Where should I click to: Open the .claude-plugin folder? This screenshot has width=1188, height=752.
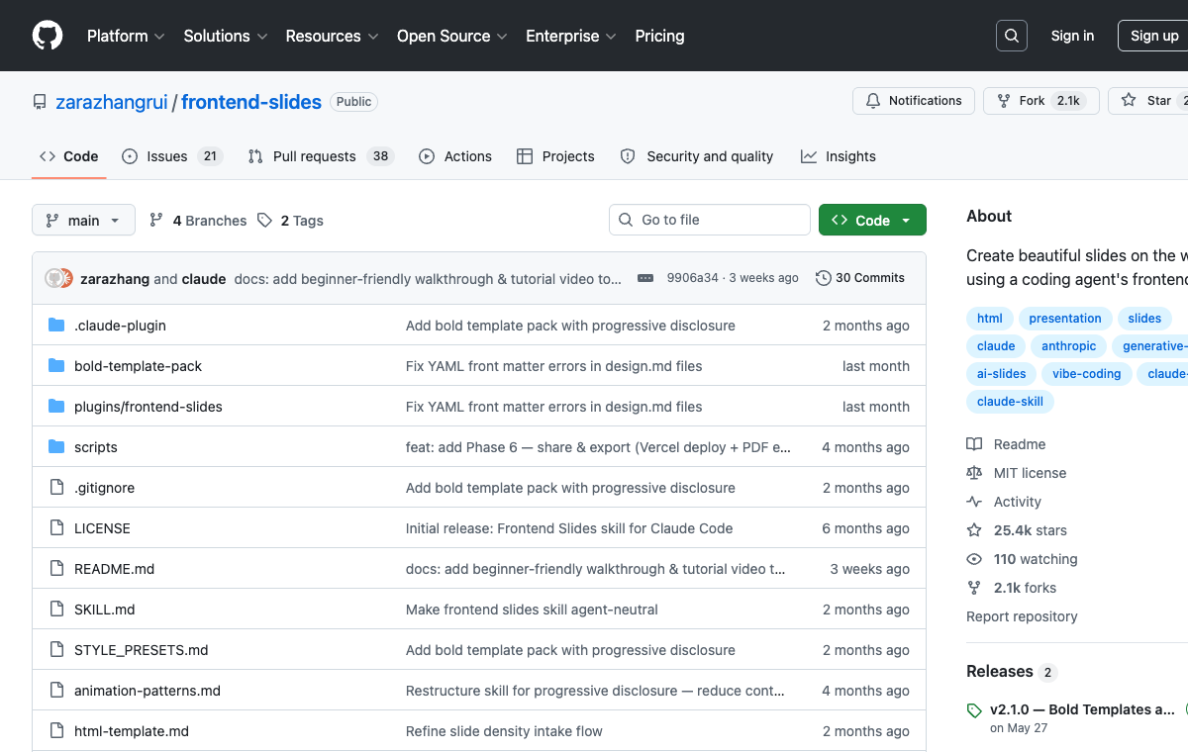coord(120,326)
